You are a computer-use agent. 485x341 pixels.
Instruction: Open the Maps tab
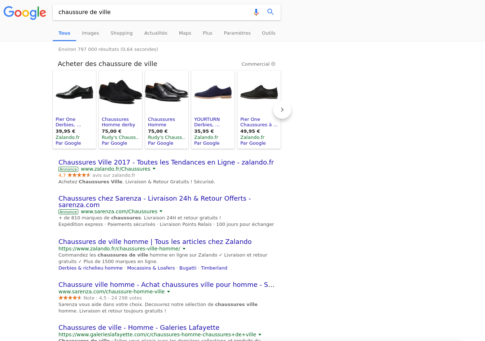(x=185, y=33)
